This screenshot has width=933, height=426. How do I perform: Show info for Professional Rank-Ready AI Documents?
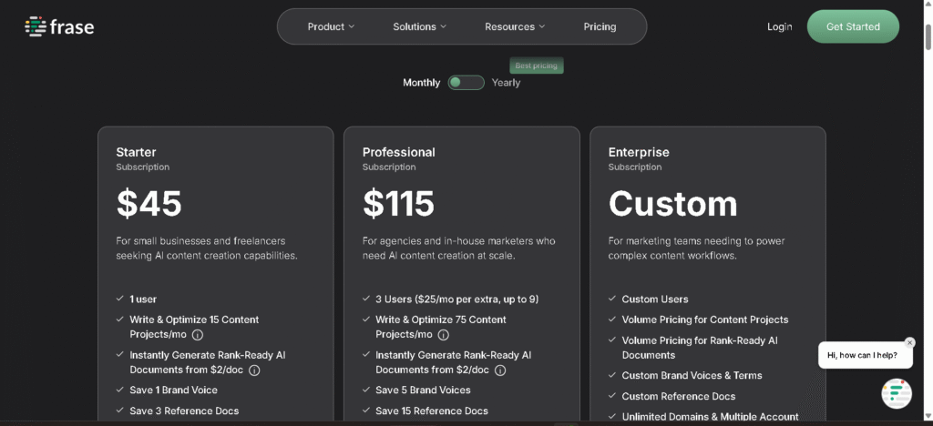(500, 370)
